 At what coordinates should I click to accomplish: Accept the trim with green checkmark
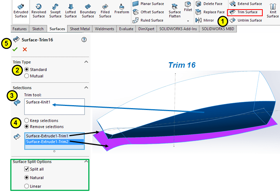(x=15, y=49)
